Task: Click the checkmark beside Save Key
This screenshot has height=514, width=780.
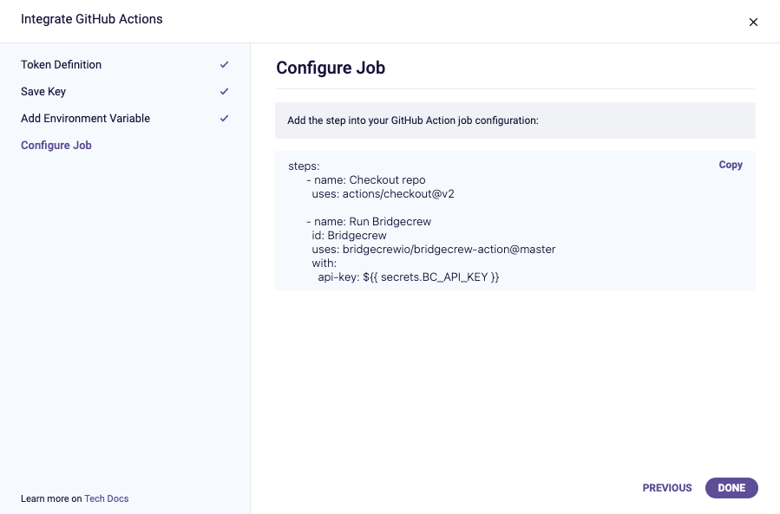Action: point(225,92)
